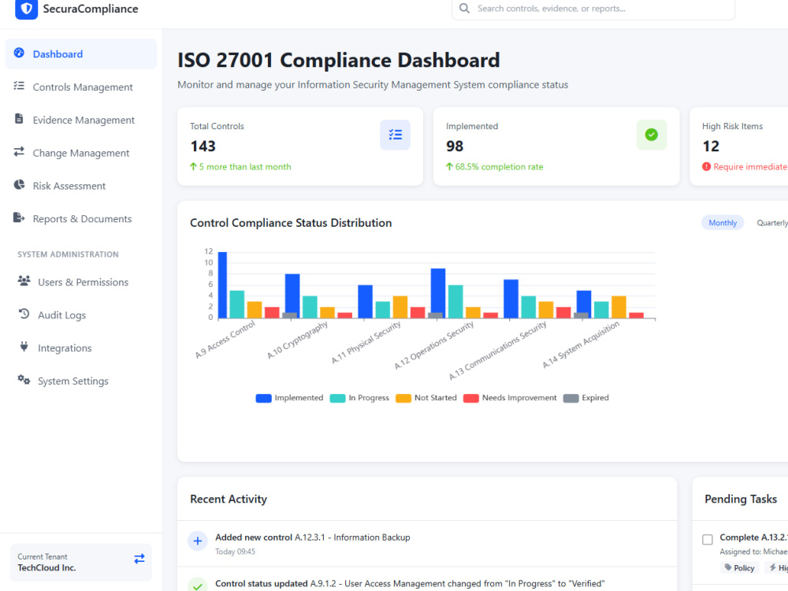Open System Settings

tap(81, 381)
